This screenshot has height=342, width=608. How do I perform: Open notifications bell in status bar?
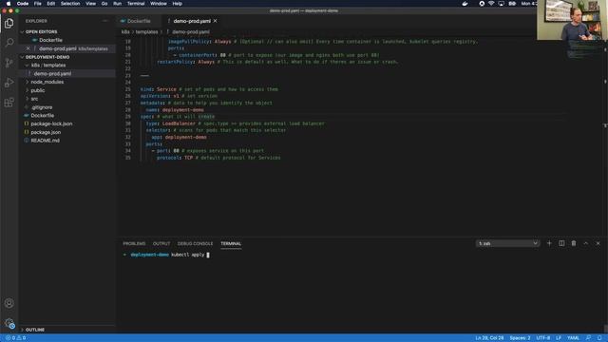coord(599,338)
